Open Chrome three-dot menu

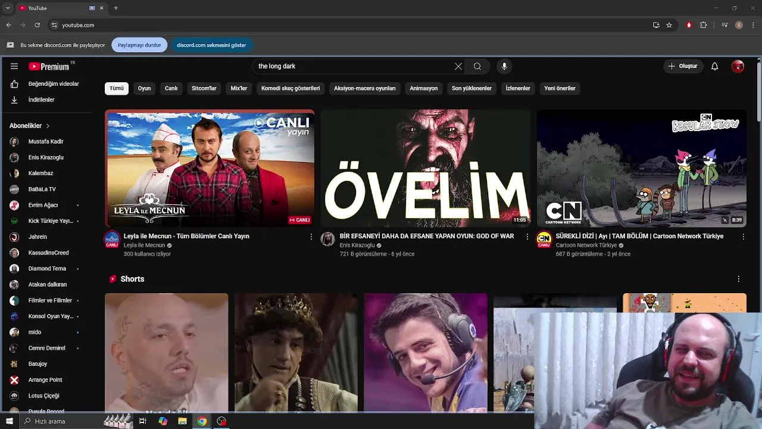click(x=754, y=25)
